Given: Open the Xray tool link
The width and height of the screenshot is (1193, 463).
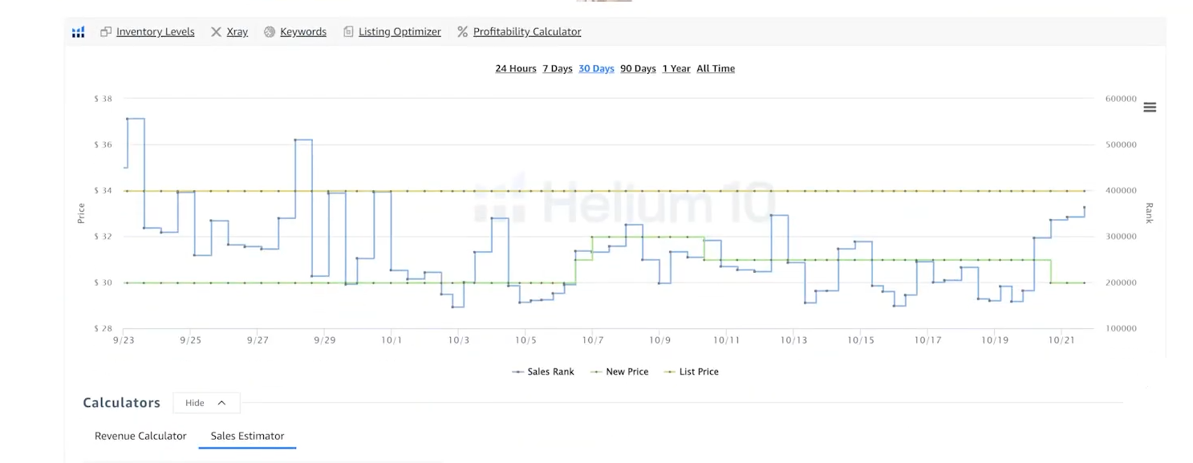Looking at the screenshot, I should coord(237,32).
